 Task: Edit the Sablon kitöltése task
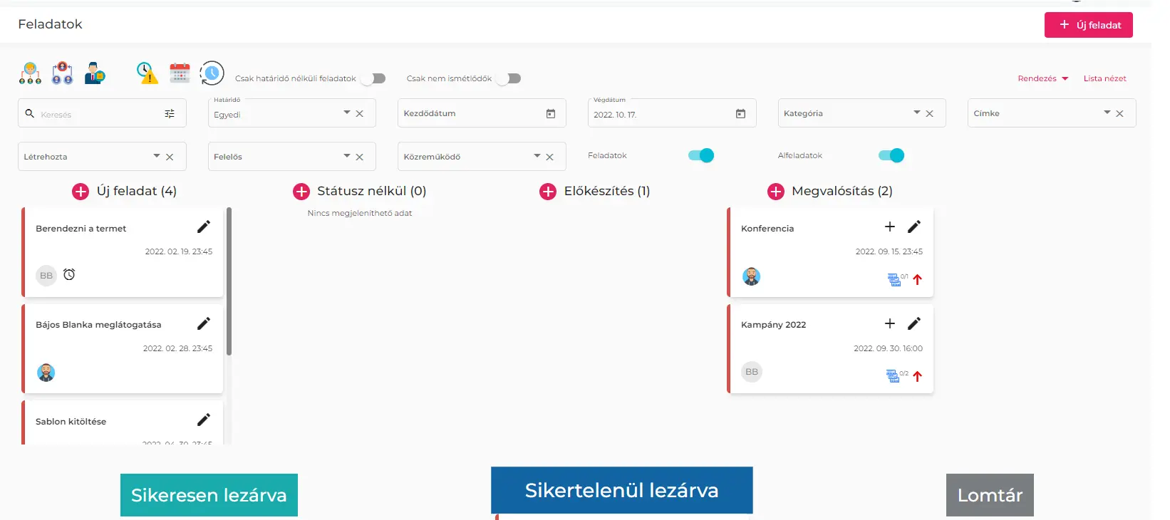coord(204,420)
